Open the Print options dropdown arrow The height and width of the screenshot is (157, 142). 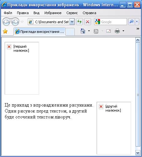coord(123,31)
